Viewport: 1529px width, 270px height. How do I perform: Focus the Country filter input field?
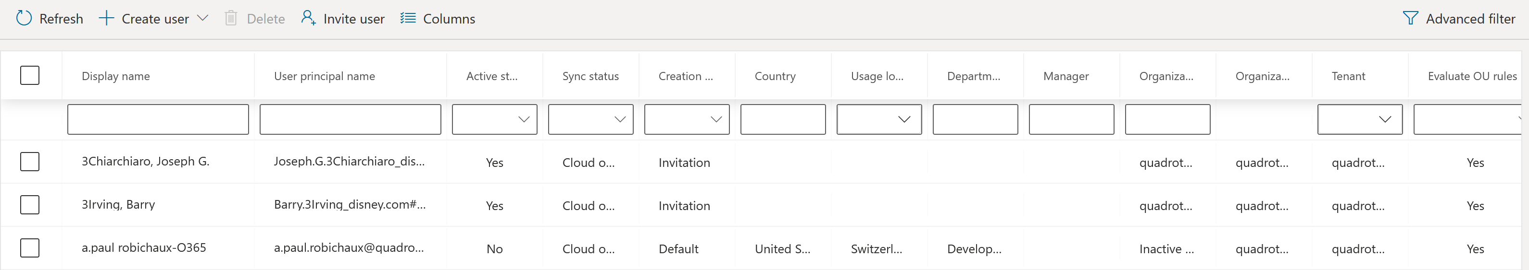(783, 119)
